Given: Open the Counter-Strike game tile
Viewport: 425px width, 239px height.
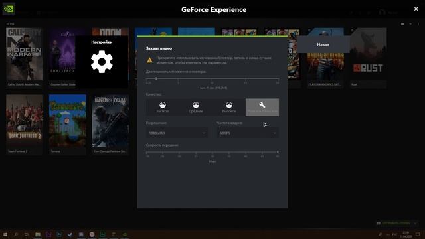Looking at the screenshot, I should pos(62,57).
